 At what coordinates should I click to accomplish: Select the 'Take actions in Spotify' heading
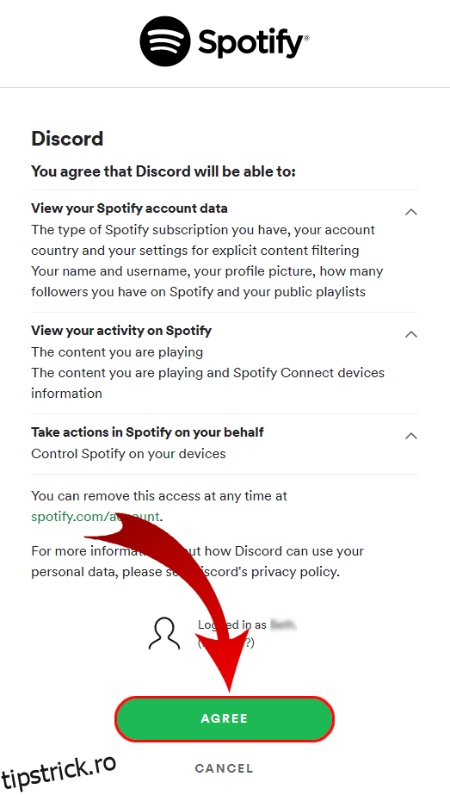point(147,432)
